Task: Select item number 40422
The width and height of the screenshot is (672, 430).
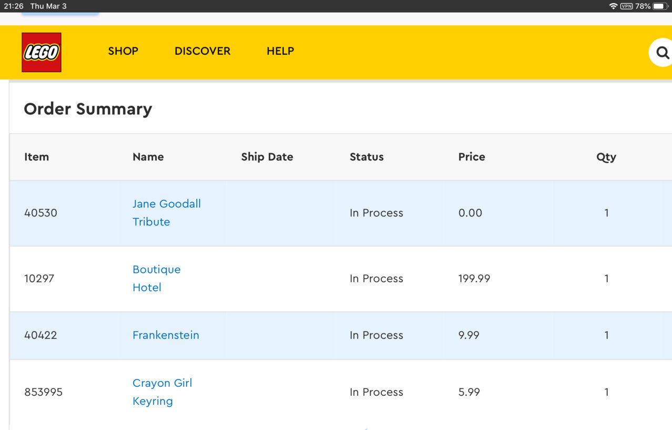Action: click(x=40, y=335)
